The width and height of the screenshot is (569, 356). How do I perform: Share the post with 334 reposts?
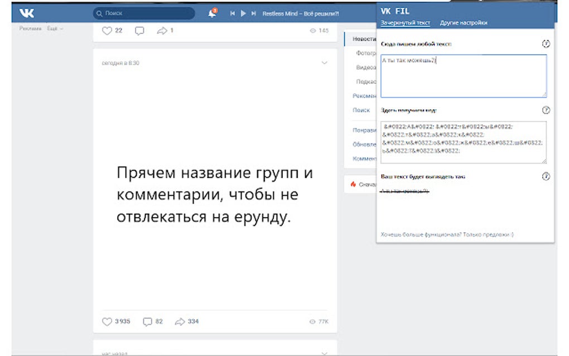[180, 321]
